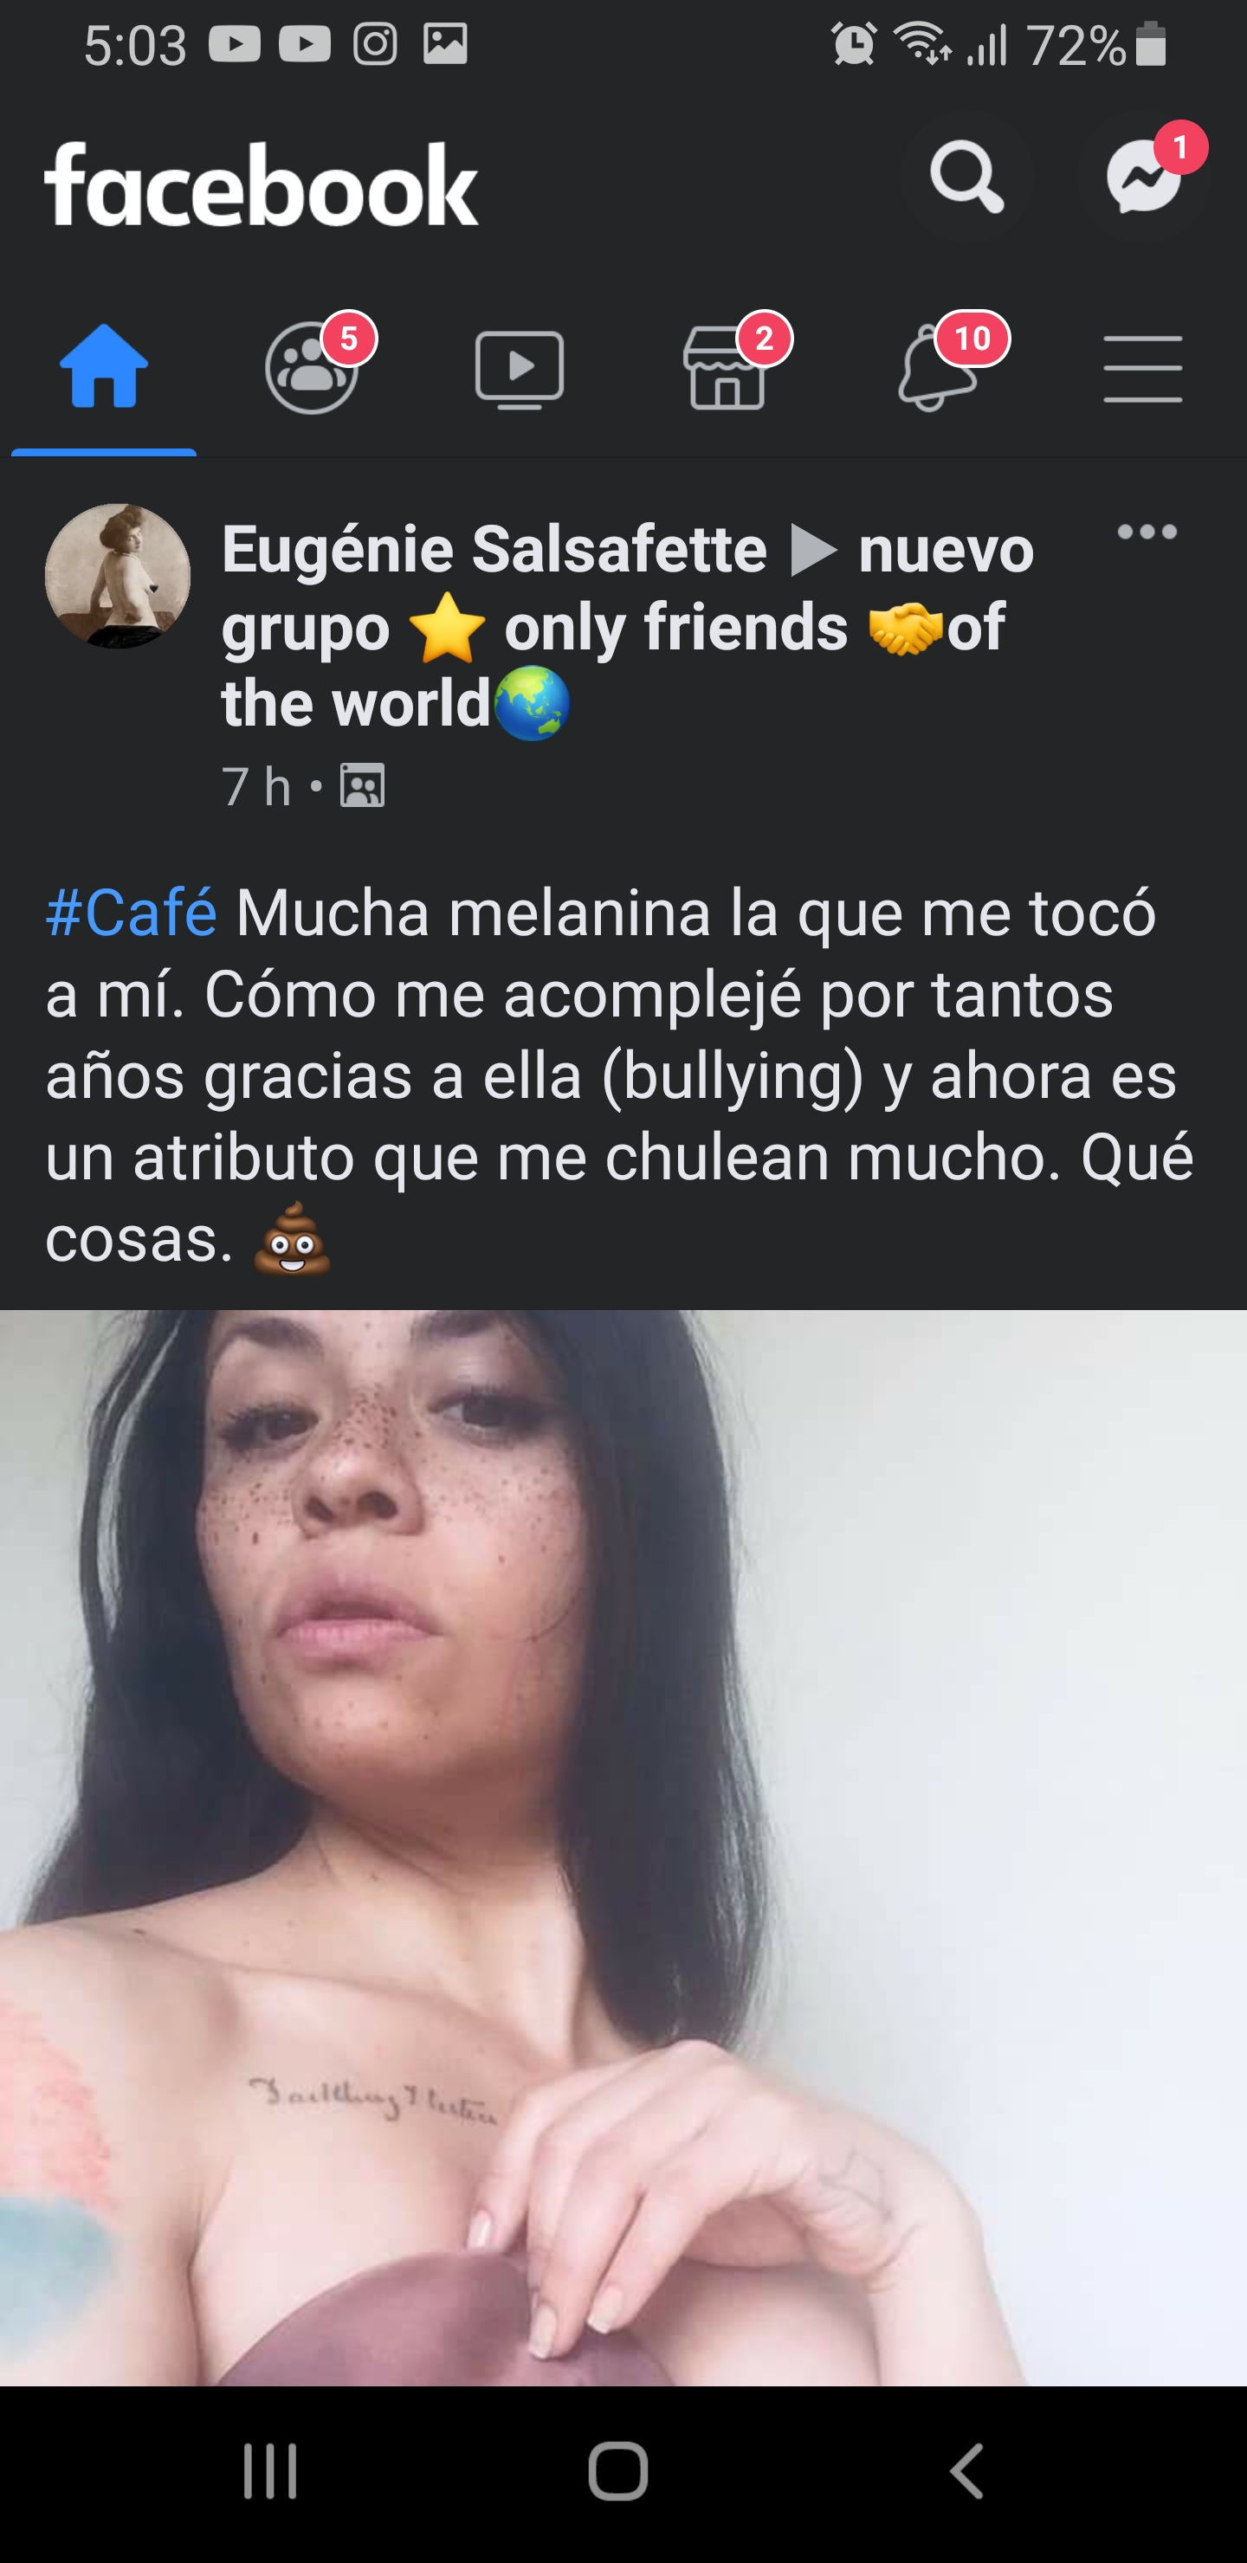The height and width of the screenshot is (2563, 1247).
Task: Open the hamburger menu tab
Action: (x=1142, y=369)
